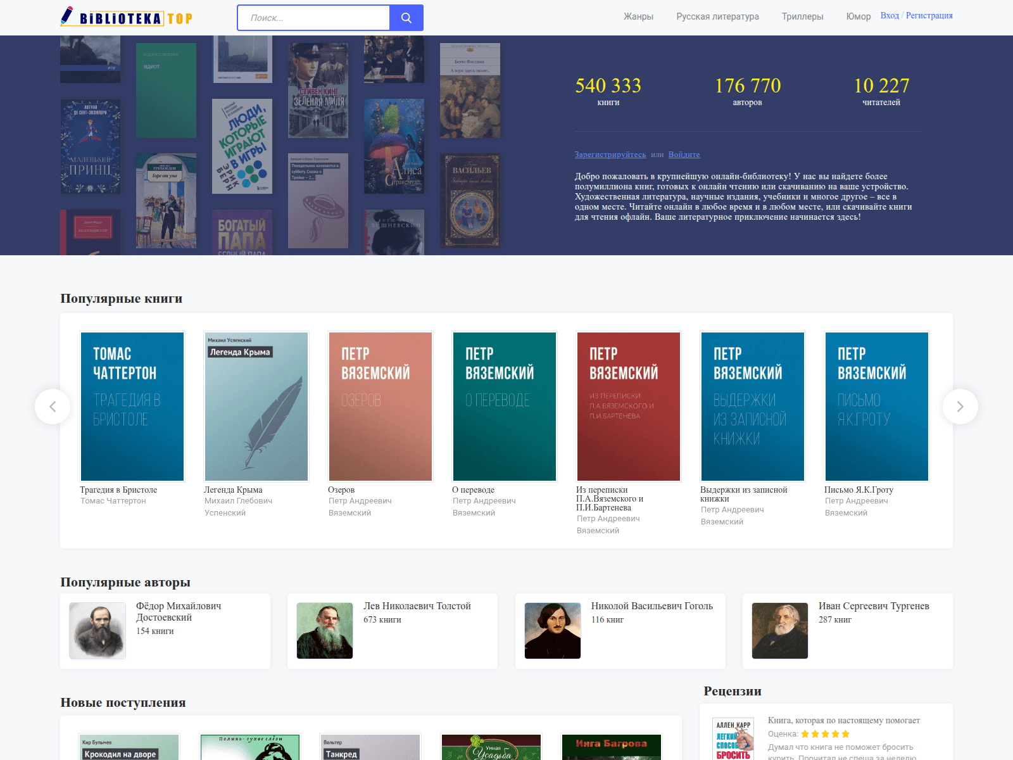
Task: Click the Biblioteka Top logo
Action: point(127,17)
